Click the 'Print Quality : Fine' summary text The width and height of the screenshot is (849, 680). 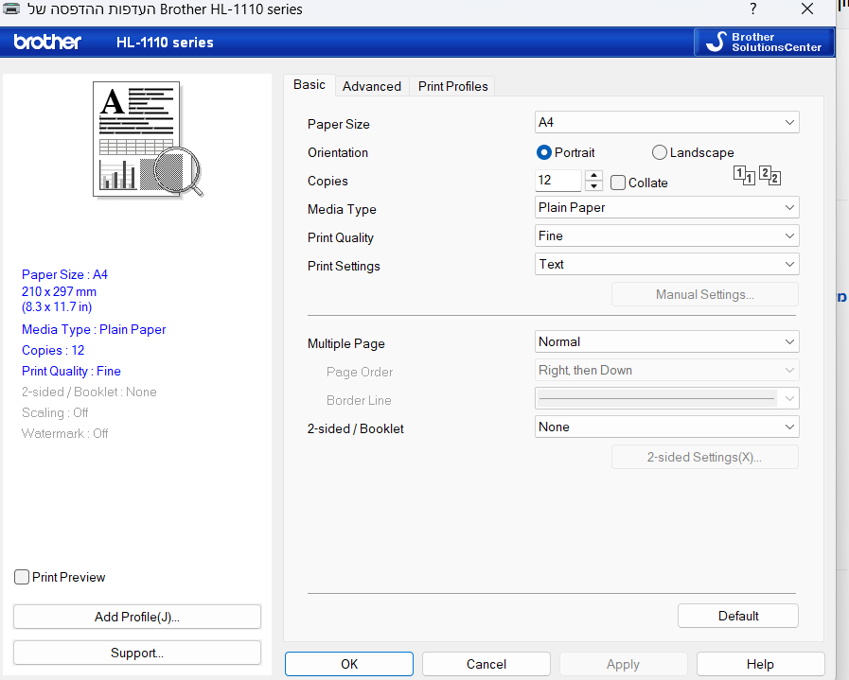pyautogui.click(x=71, y=371)
